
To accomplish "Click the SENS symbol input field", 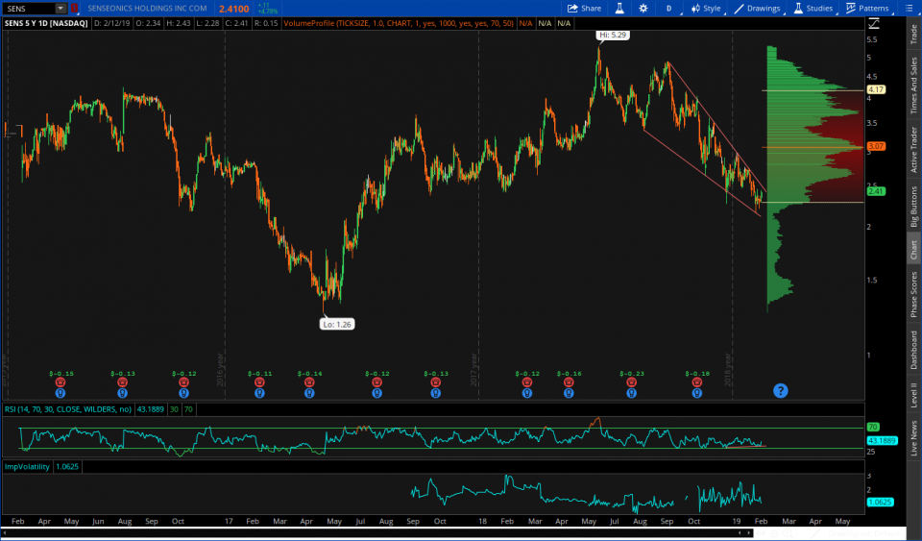I will pyautogui.click(x=30, y=9).
